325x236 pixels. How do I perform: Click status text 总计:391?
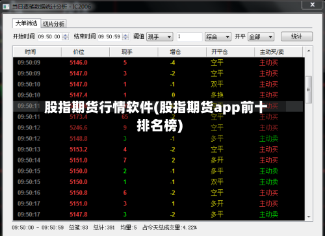pyautogui.click(x=104, y=228)
